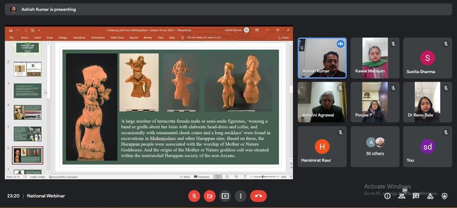This screenshot has height=208, width=457.
Task: Open meeting details info icon
Action: [x=387, y=196]
